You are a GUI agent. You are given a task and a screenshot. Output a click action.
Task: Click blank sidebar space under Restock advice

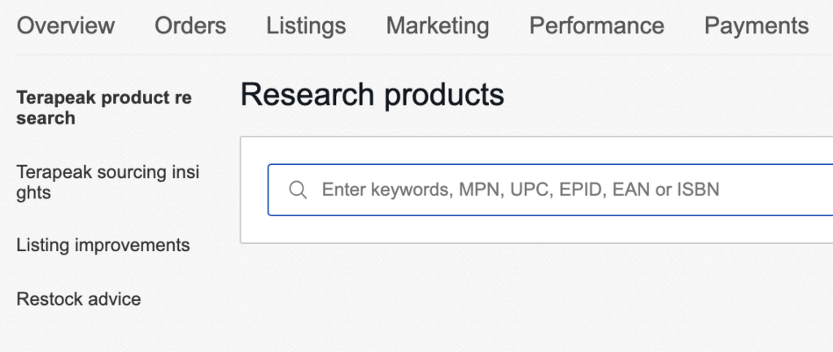point(107,332)
